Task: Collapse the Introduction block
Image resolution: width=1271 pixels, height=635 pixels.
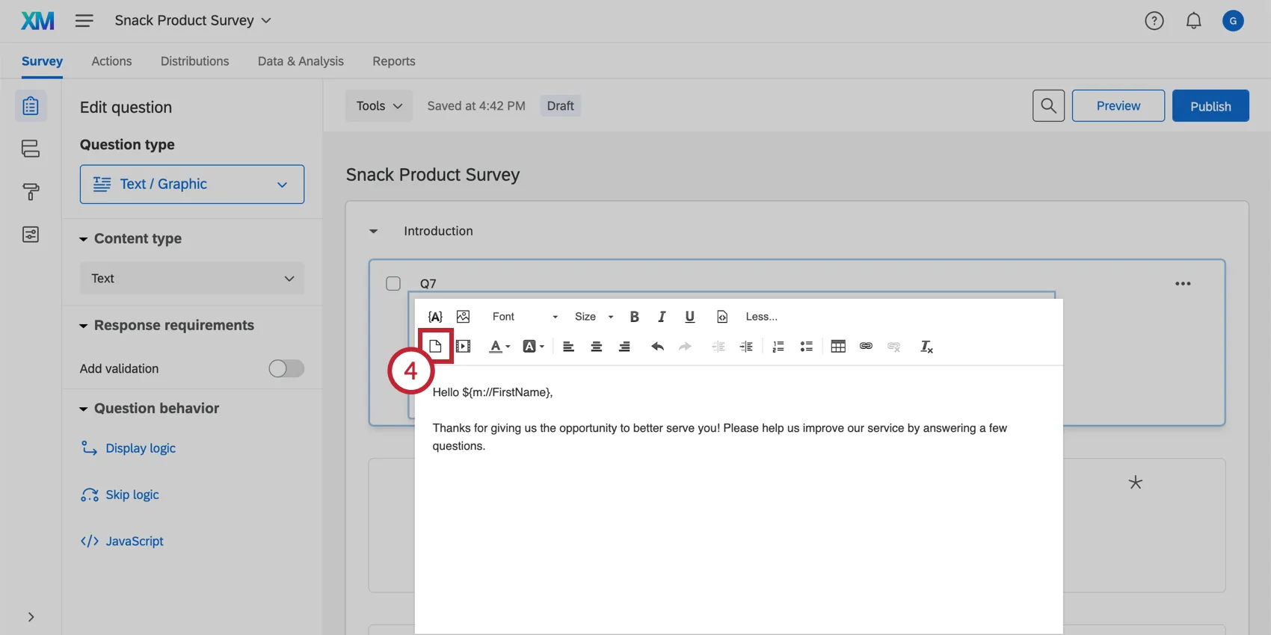Action: (374, 232)
